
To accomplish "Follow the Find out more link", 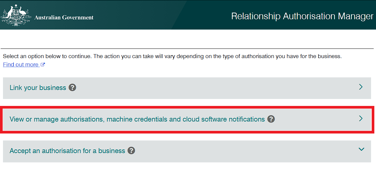I will (21, 65).
